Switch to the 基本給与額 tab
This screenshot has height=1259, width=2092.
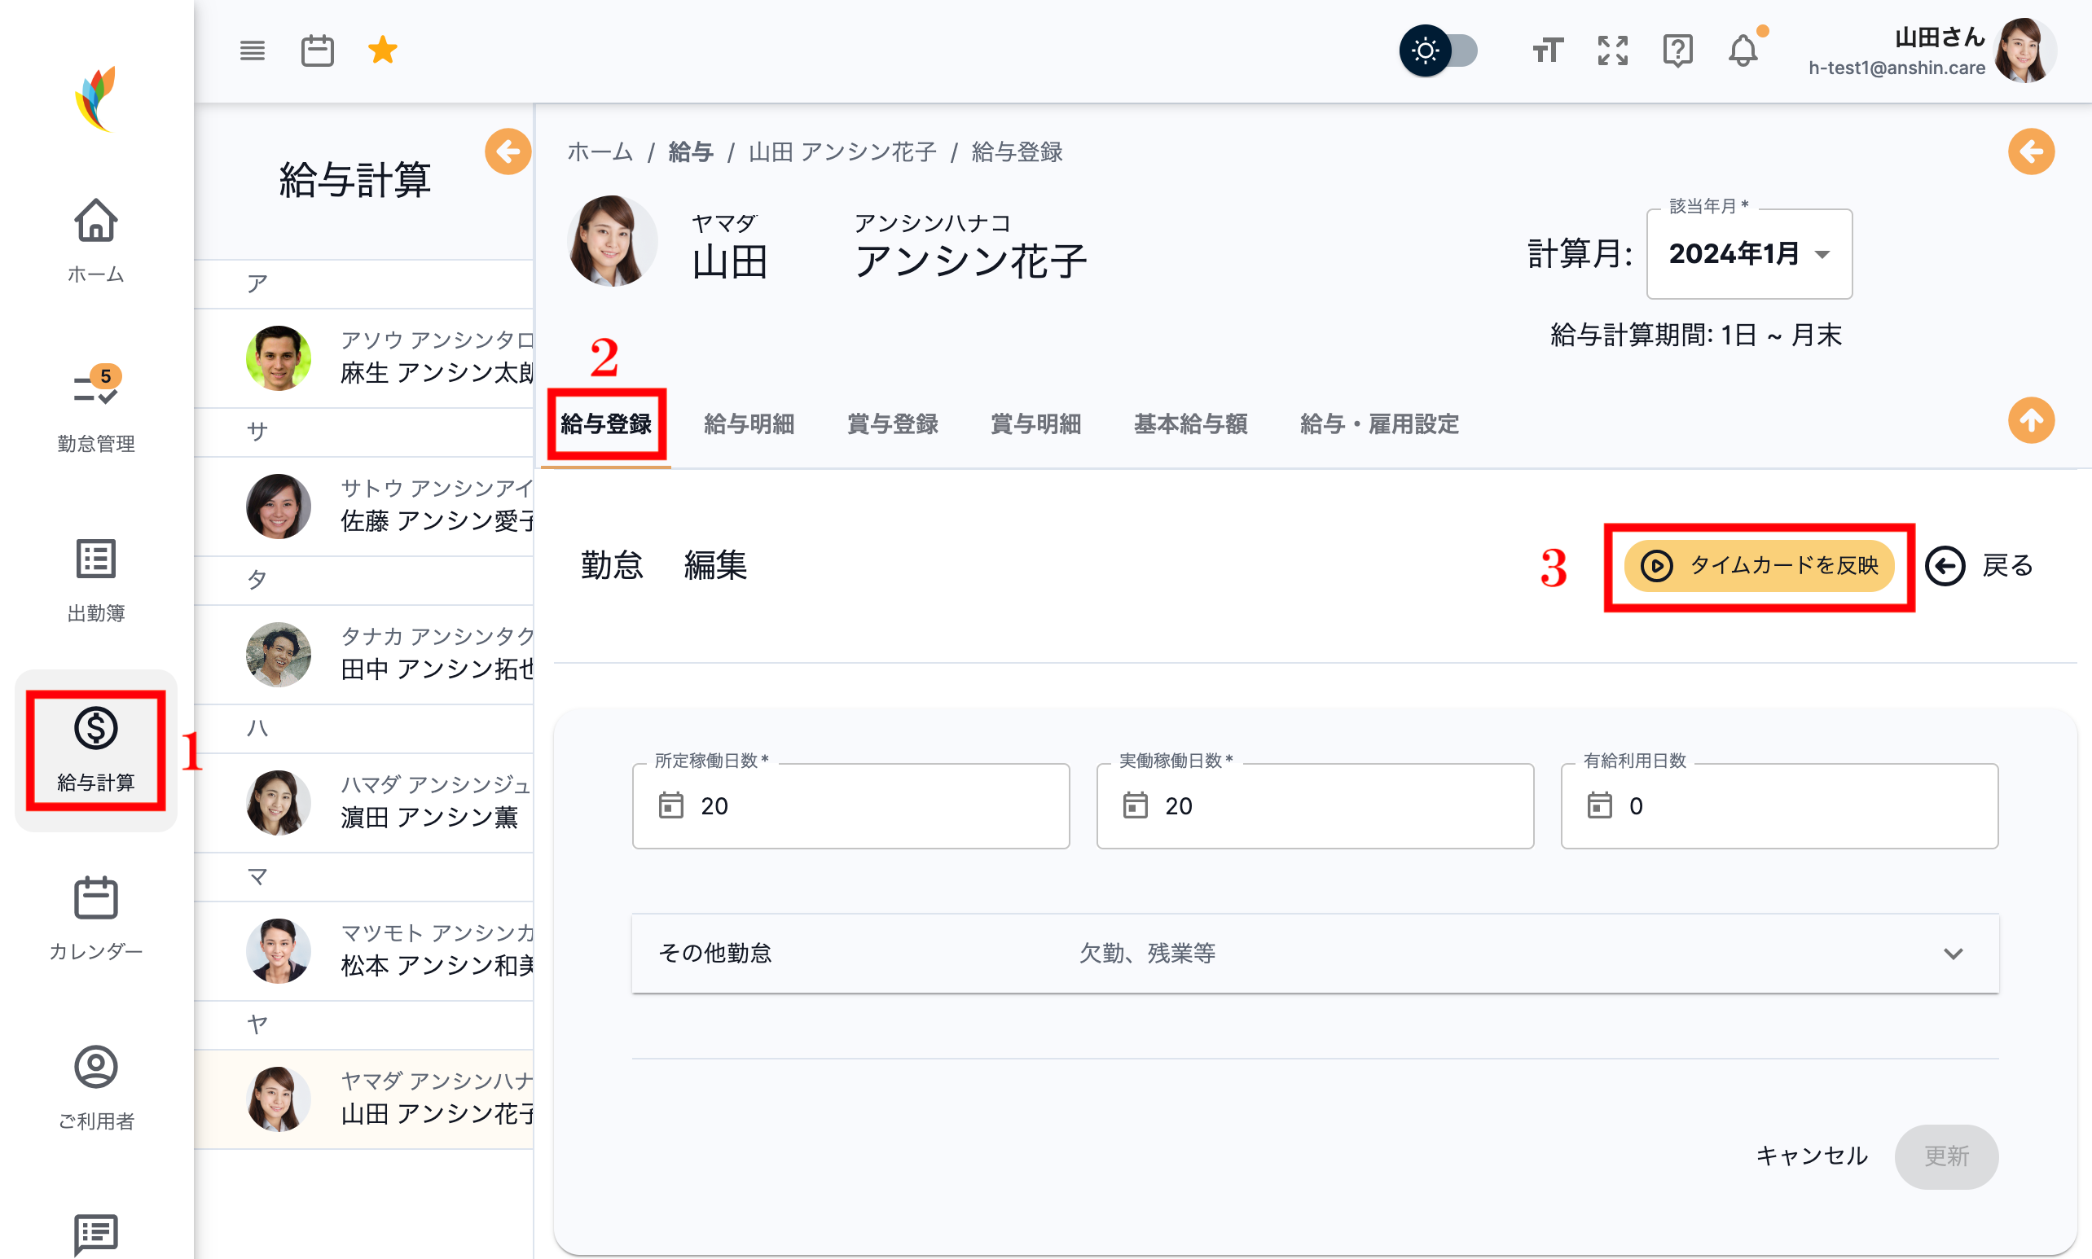1190,424
